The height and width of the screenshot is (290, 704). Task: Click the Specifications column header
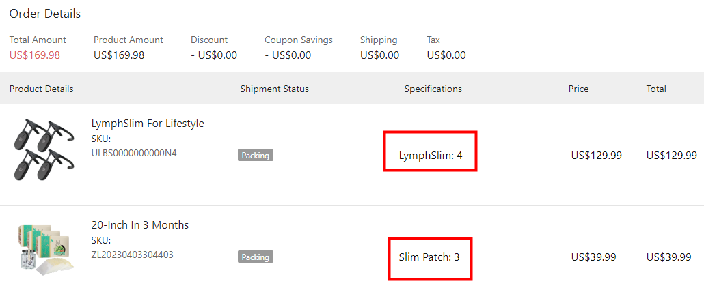433,89
